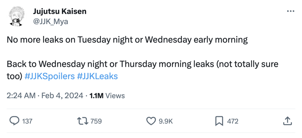The image size is (302, 138).
Task: Click the "No more leaks on Tuesday" text
Action: click(127, 40)
